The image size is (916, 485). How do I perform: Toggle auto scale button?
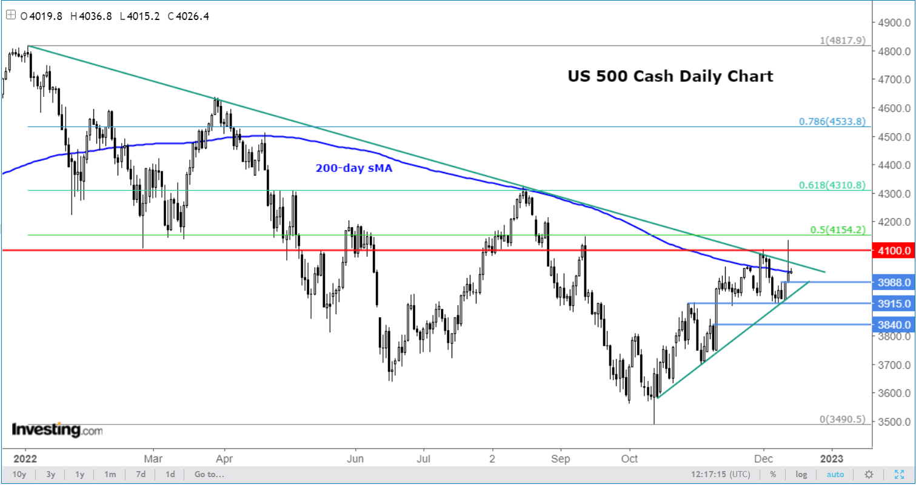point(835,474)
